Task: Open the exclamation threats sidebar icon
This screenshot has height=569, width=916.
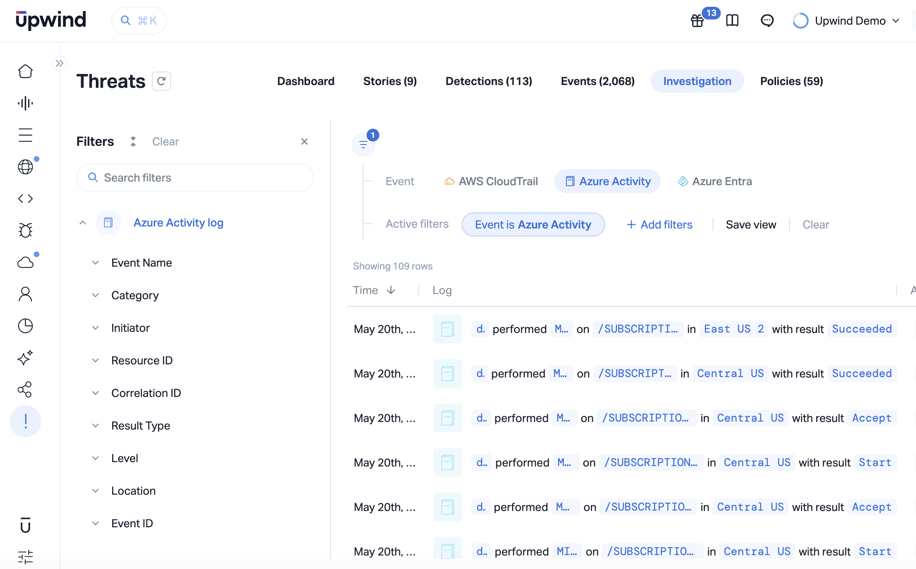Action: click(25, 421)
